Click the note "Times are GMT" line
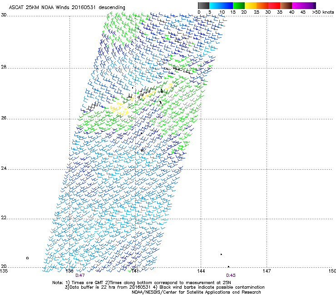Image resolution: width=336 pixels, height=295 pixels. [x=141, y=283]
